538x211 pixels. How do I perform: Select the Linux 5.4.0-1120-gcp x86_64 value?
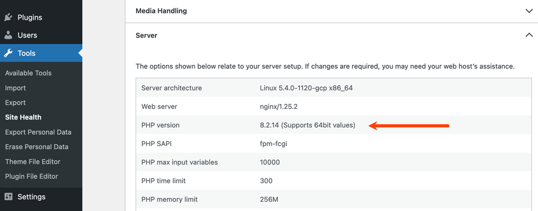coord(307,88)
